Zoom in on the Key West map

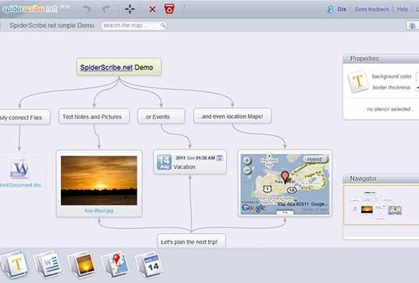pyautogui.click(x=247, y=160)
